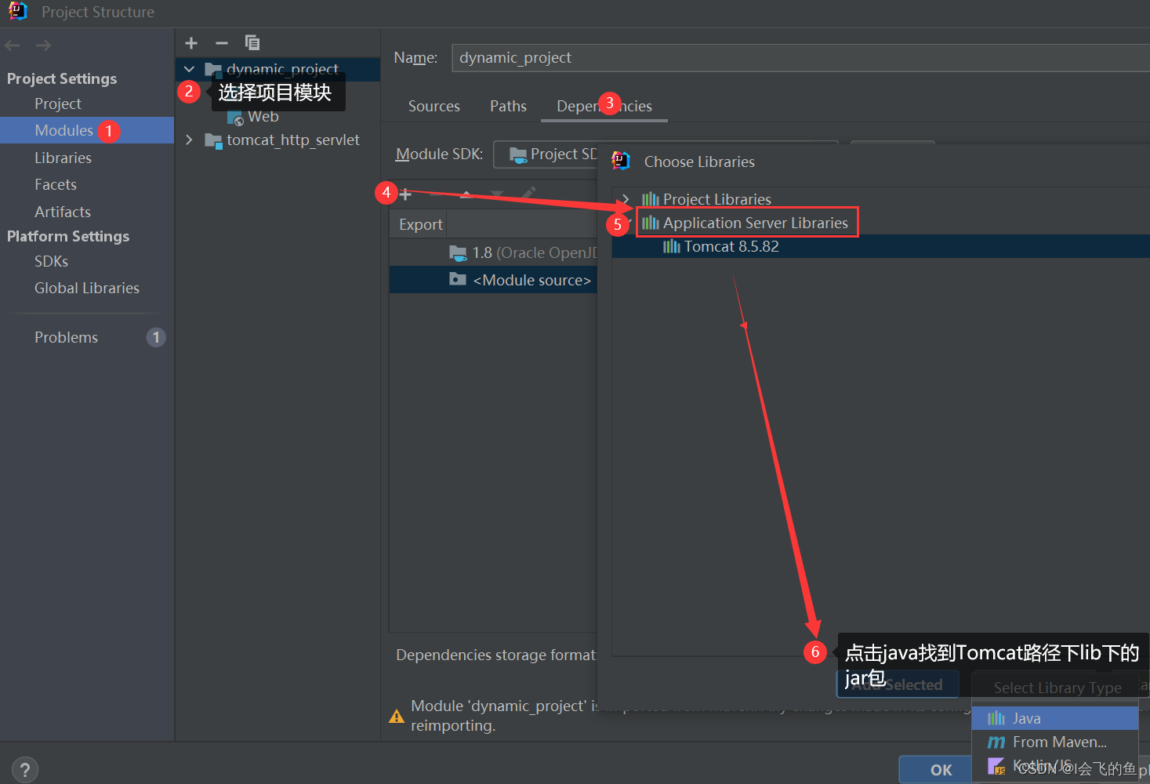Choose From Maven... library type
This screenshot has height=784, width=1150.
tap(1055, 742)
